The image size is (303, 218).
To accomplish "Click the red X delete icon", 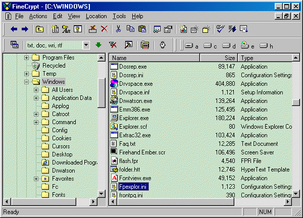I will [105, 29].
